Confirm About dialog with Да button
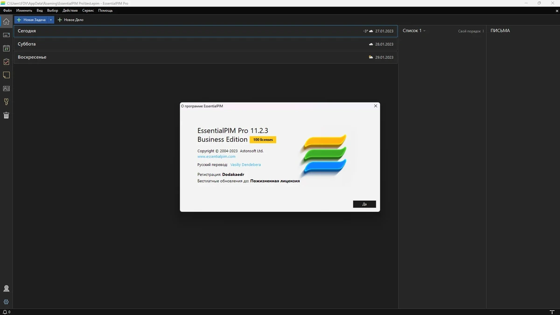Viewport: 560px width, 315px height. pyautogui.click(x=364, y=204)
